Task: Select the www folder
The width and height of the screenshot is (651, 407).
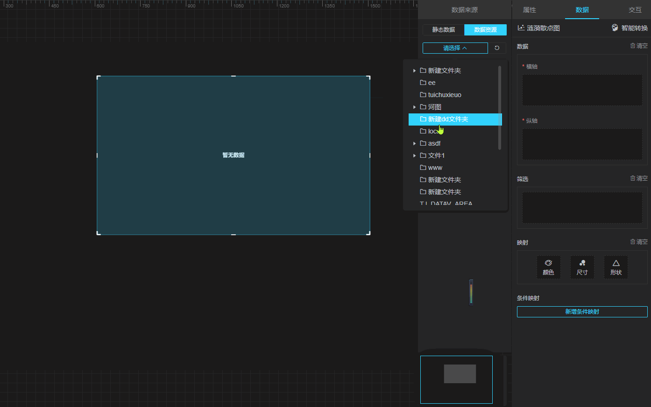Action: [455, 168]
